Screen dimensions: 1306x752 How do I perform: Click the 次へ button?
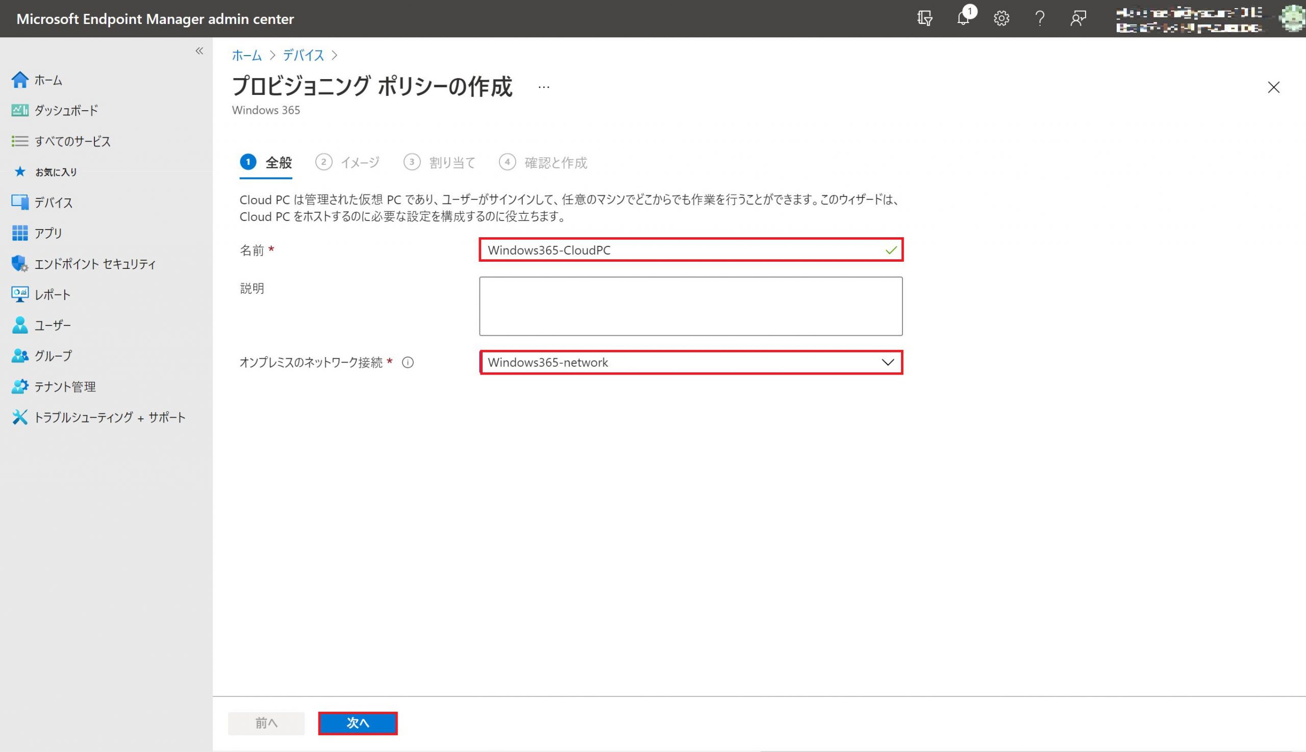(357, 723)
